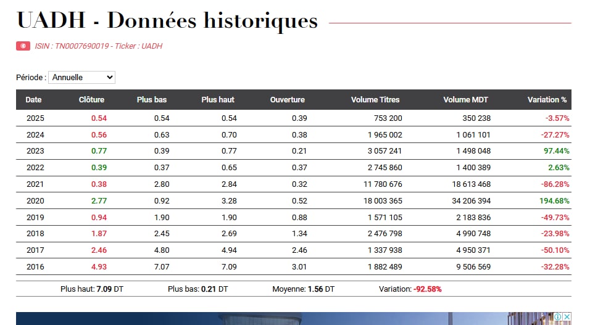
Task: Click the variation value -49.73%
Action: point(555,218)
